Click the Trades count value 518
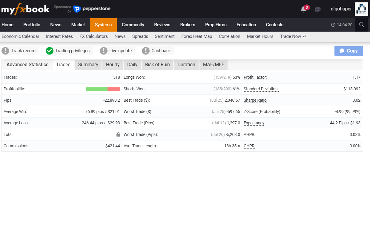Screen dimensions: 370x246 116,78
